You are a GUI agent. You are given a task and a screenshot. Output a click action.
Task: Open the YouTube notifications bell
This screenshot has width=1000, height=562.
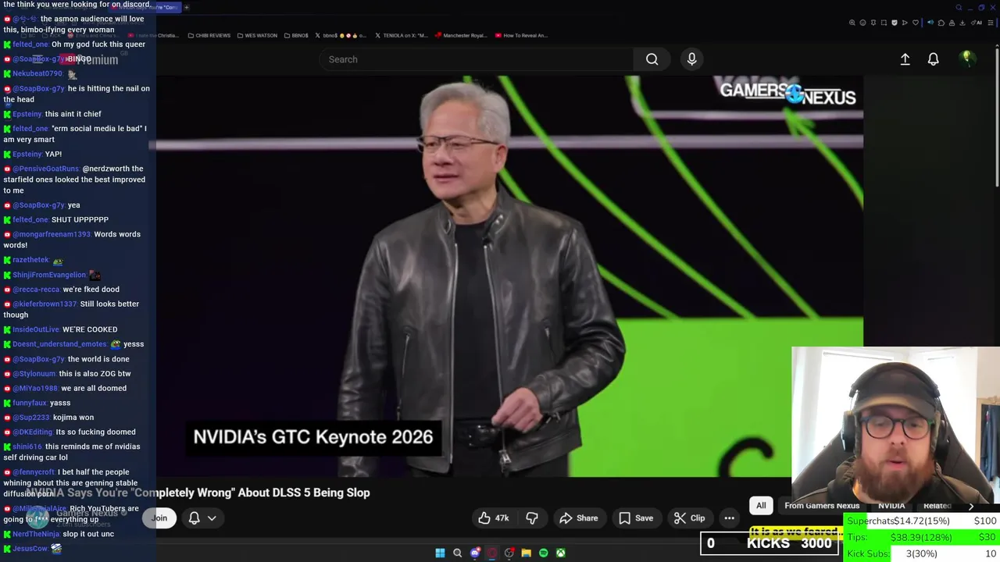933,59
